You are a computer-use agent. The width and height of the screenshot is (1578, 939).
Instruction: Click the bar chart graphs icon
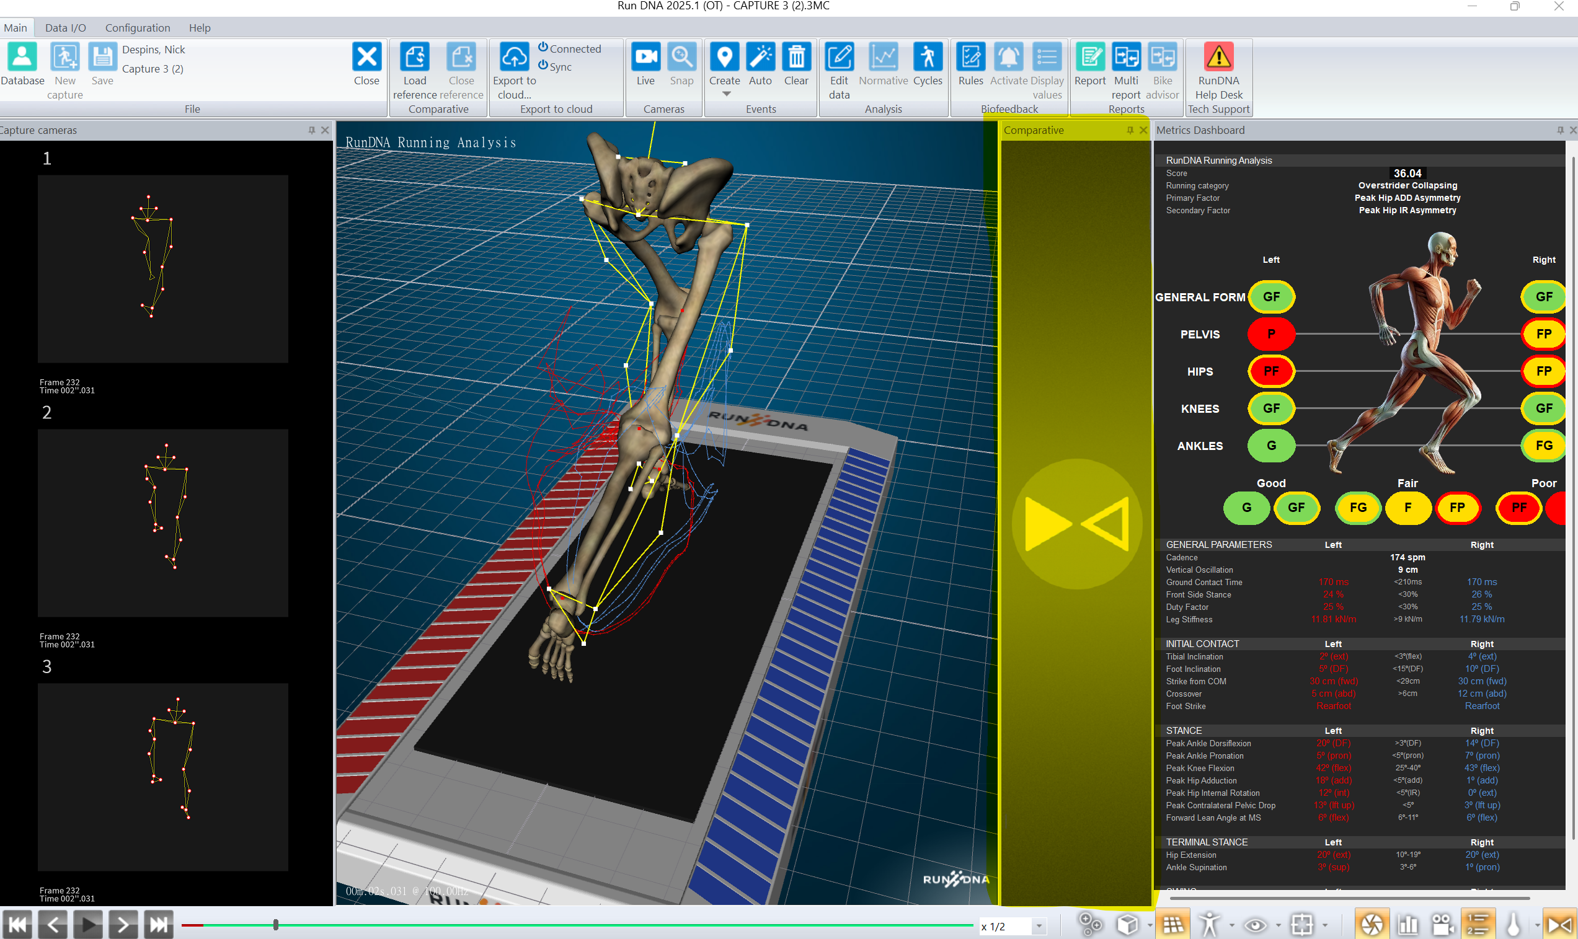[x=1407, y=925]
